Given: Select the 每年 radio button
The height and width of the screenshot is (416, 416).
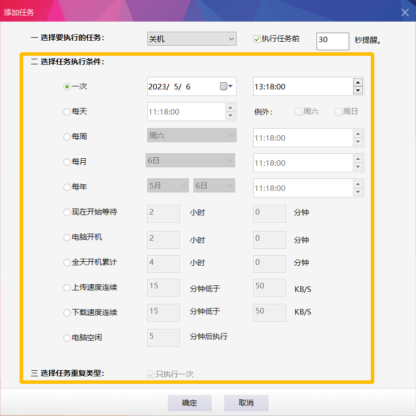Looking at the screenshot, I should click(x=67, y=187).
